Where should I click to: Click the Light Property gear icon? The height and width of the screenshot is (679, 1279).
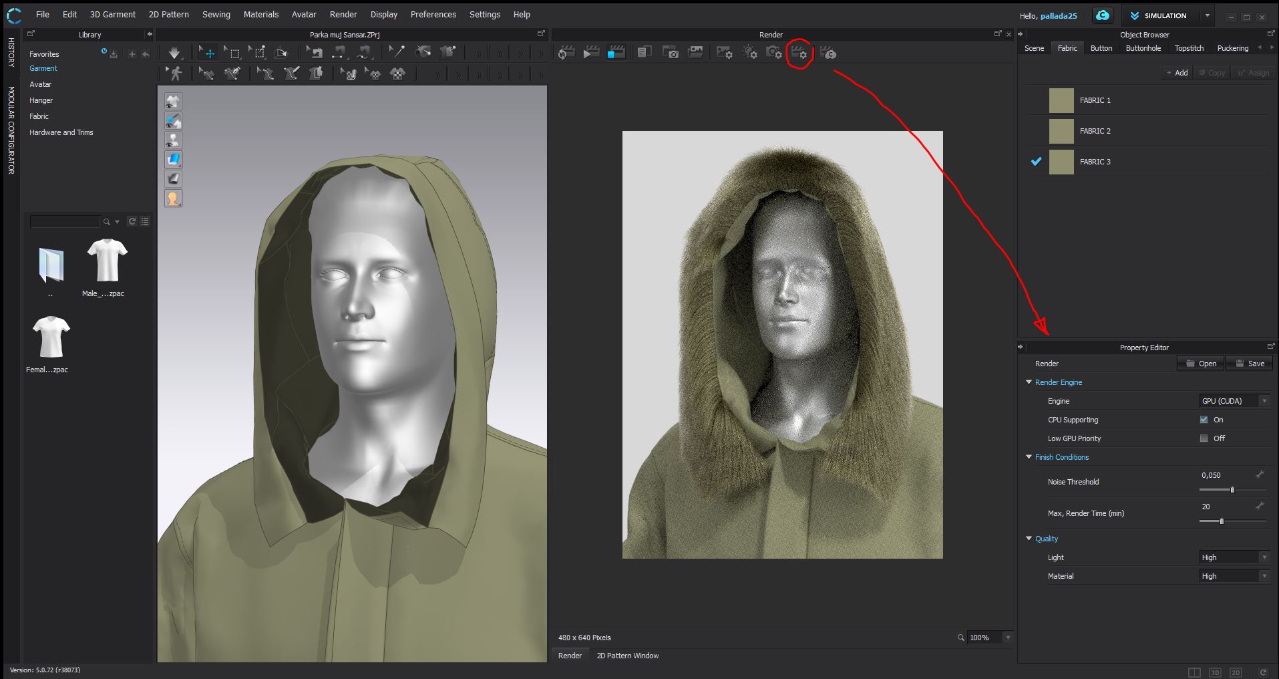pos(749,53)
